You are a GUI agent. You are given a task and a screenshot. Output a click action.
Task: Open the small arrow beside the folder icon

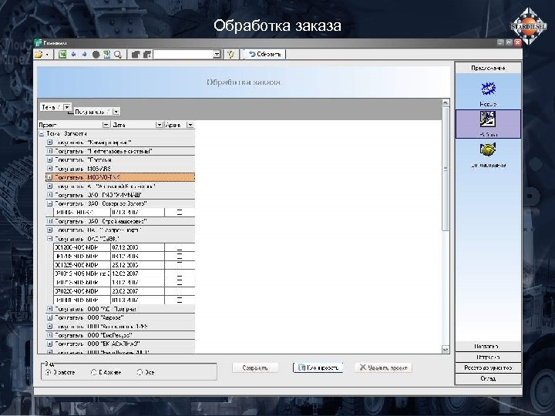click(x=47, y=55)
